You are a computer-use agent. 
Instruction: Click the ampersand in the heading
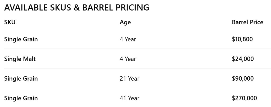[76, 8]
